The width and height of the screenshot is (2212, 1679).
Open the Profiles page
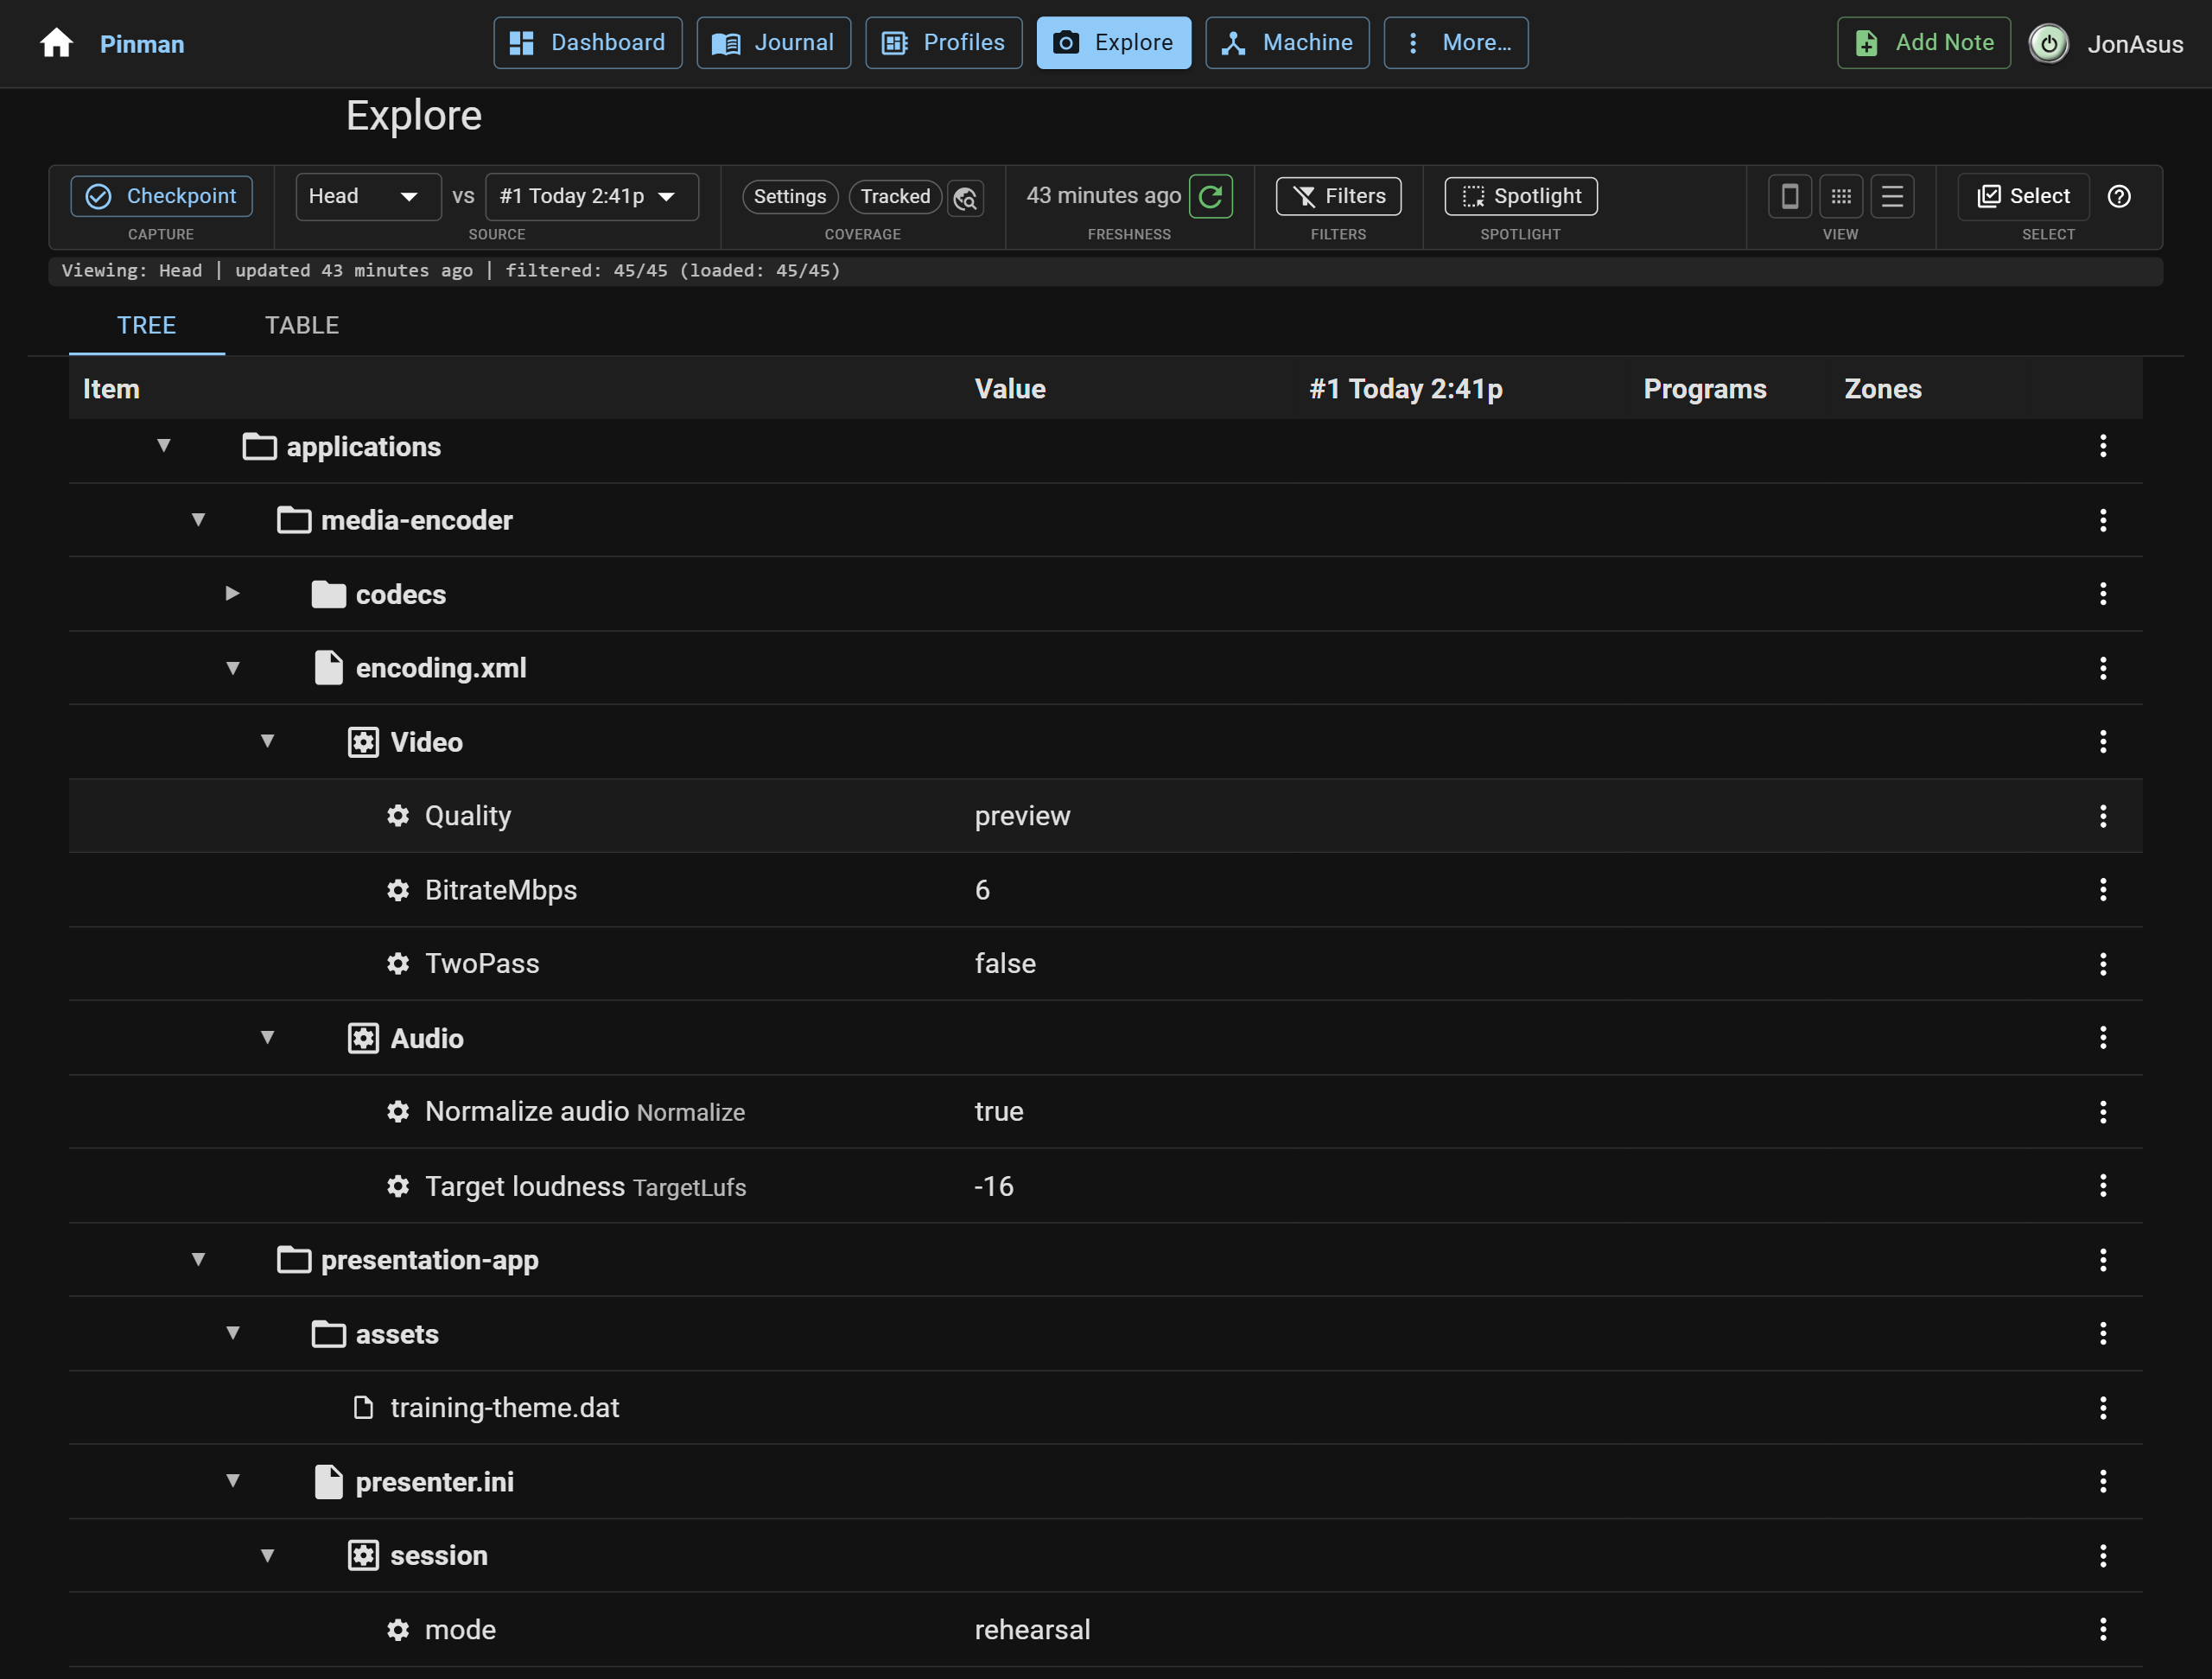click(x=943, y=43)
